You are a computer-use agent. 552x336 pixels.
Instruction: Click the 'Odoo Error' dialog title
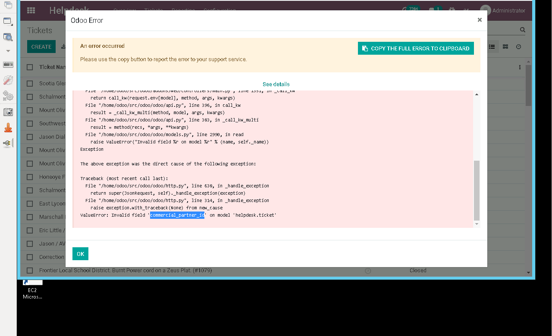(x=87, y=20)
